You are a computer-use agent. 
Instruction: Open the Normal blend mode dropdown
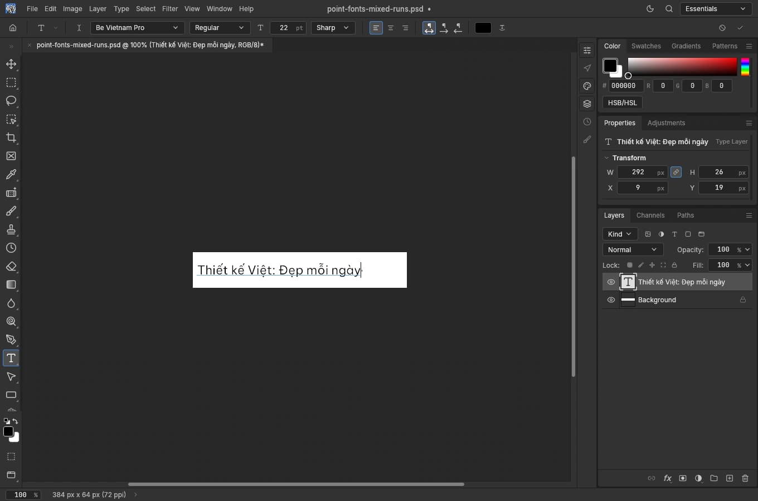[x=633, y=250]
